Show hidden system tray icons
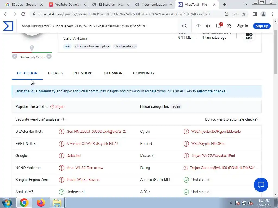The height and width of the screenshot is (208, 278). (231, 203)
